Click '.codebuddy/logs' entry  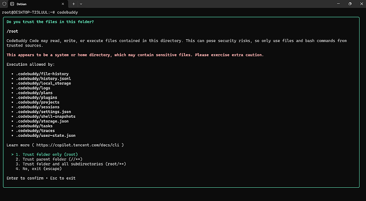33,88
